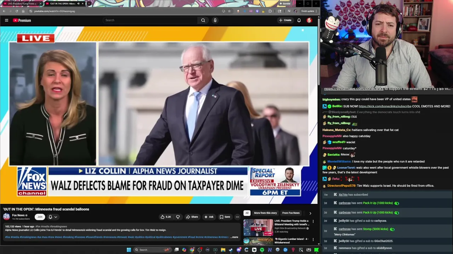
Task: Open a new browser tab
Action: [88, 4]
